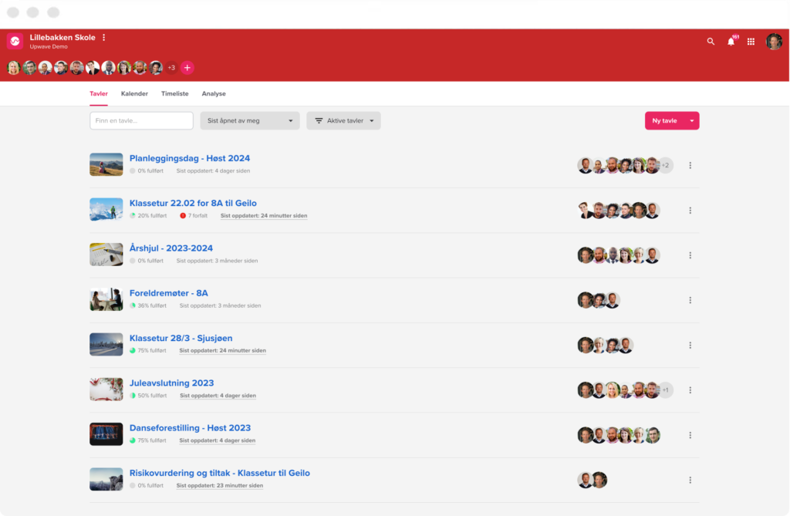Click the red 7 forfalt overdue indicator
Screen dimensions: 790x516
[x=194, y=216]
